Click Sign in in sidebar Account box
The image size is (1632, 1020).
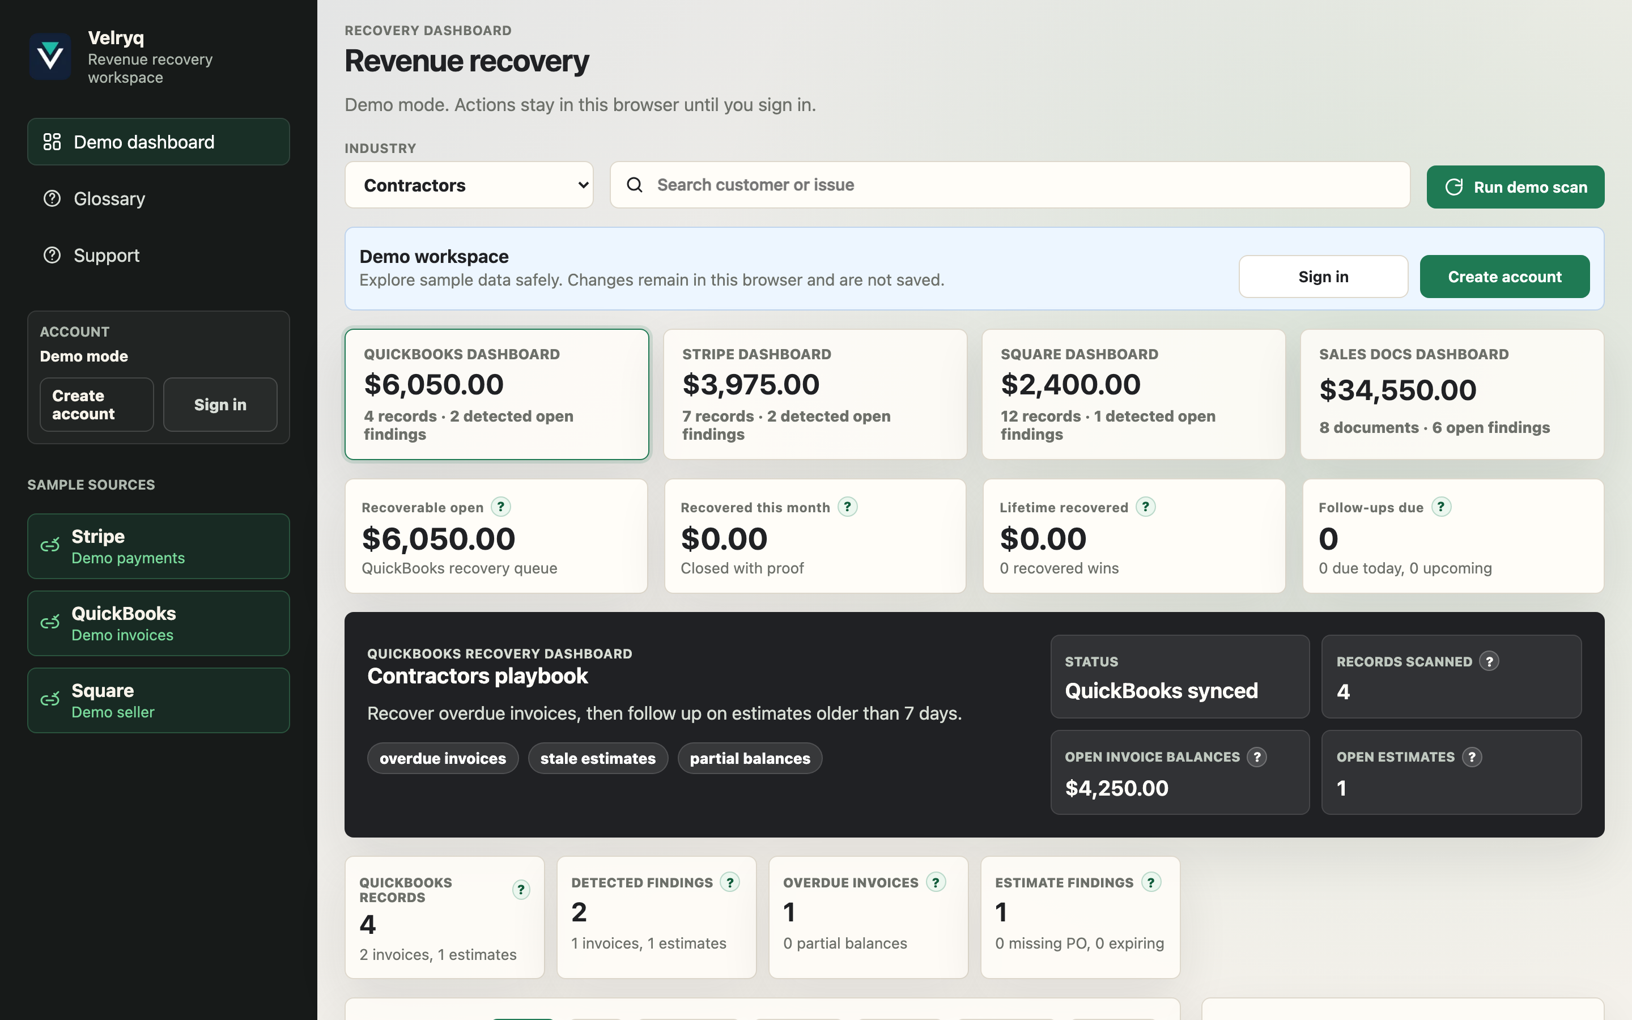[x=220, y=405]
